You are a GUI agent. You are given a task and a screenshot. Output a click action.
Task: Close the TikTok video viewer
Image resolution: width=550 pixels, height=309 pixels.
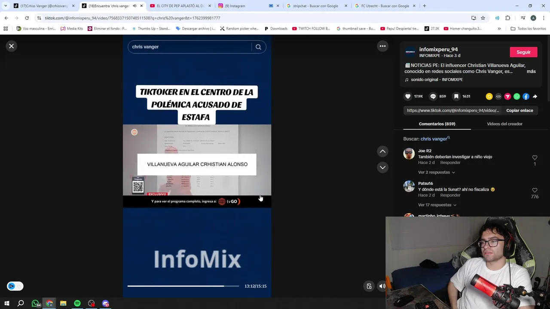click(12, 46)
